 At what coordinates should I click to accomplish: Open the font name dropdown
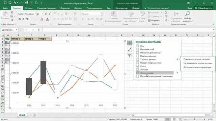(35, 14)
